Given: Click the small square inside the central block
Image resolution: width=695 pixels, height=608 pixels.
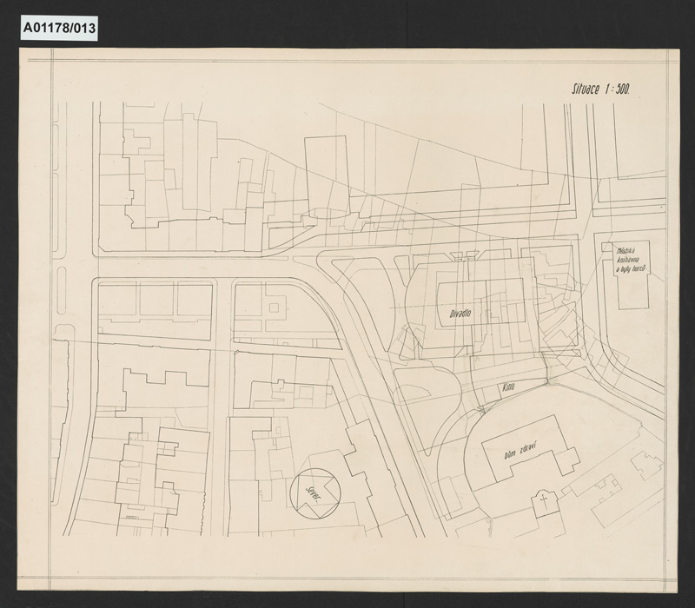Looking at the screenshot, I should 275,307.
